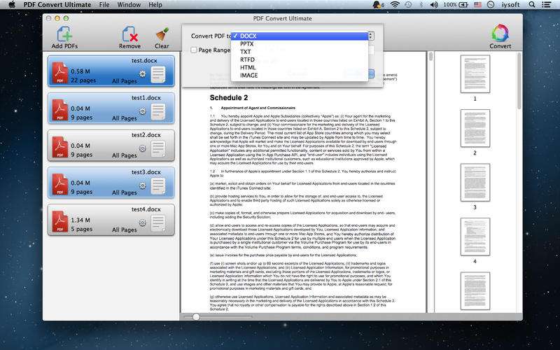Click the thumbnail panel vertical scrollbar

519,81
